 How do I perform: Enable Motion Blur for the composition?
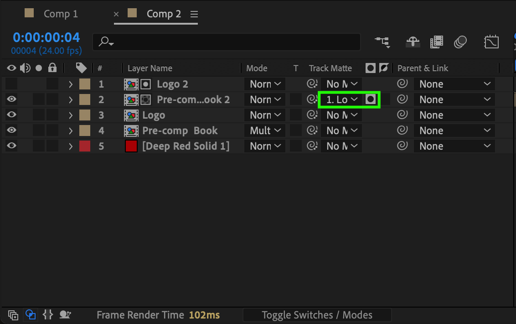(x=460, y=42)
